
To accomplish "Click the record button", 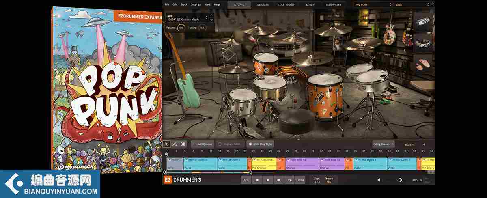I will tap(278, 180).
